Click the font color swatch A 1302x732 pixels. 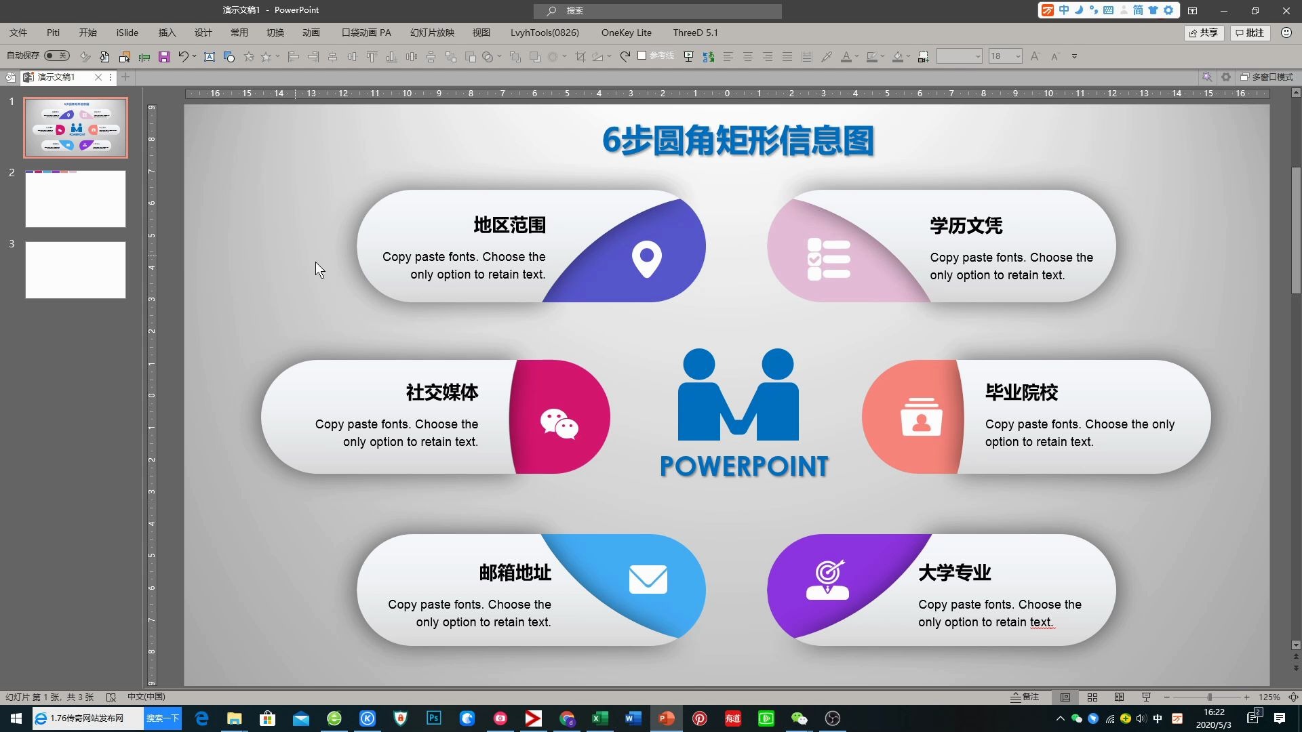coord(846,57)
